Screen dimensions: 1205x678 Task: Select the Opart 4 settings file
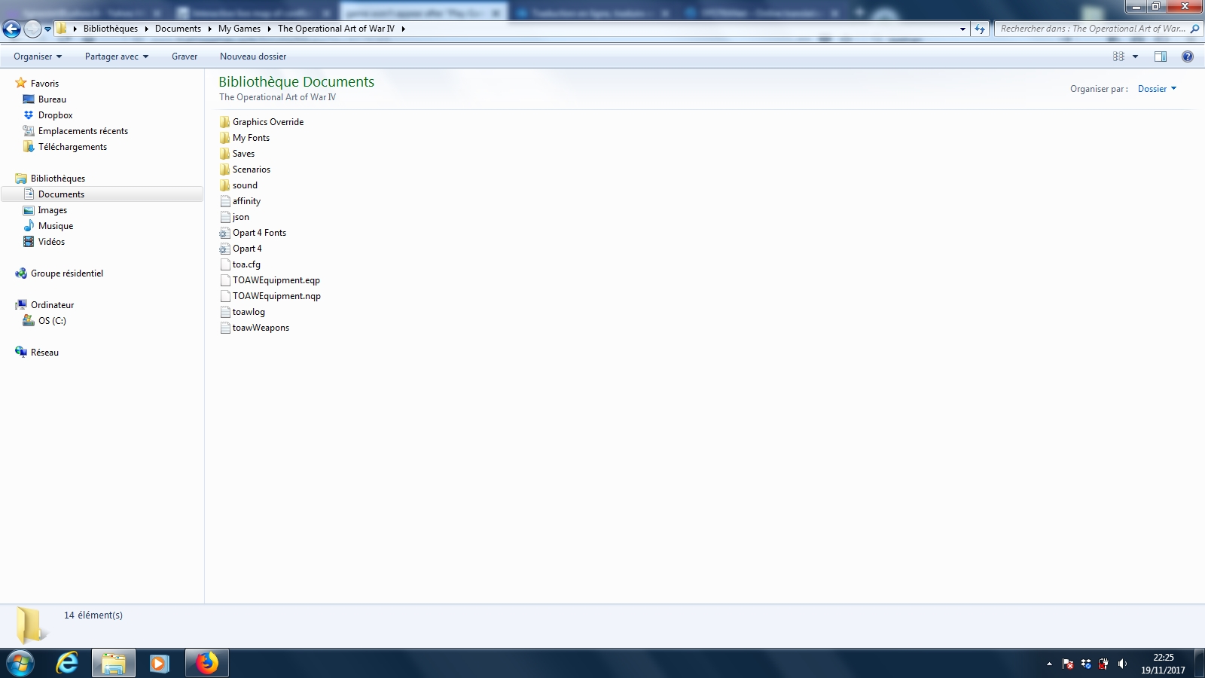(x=247, y=249)
